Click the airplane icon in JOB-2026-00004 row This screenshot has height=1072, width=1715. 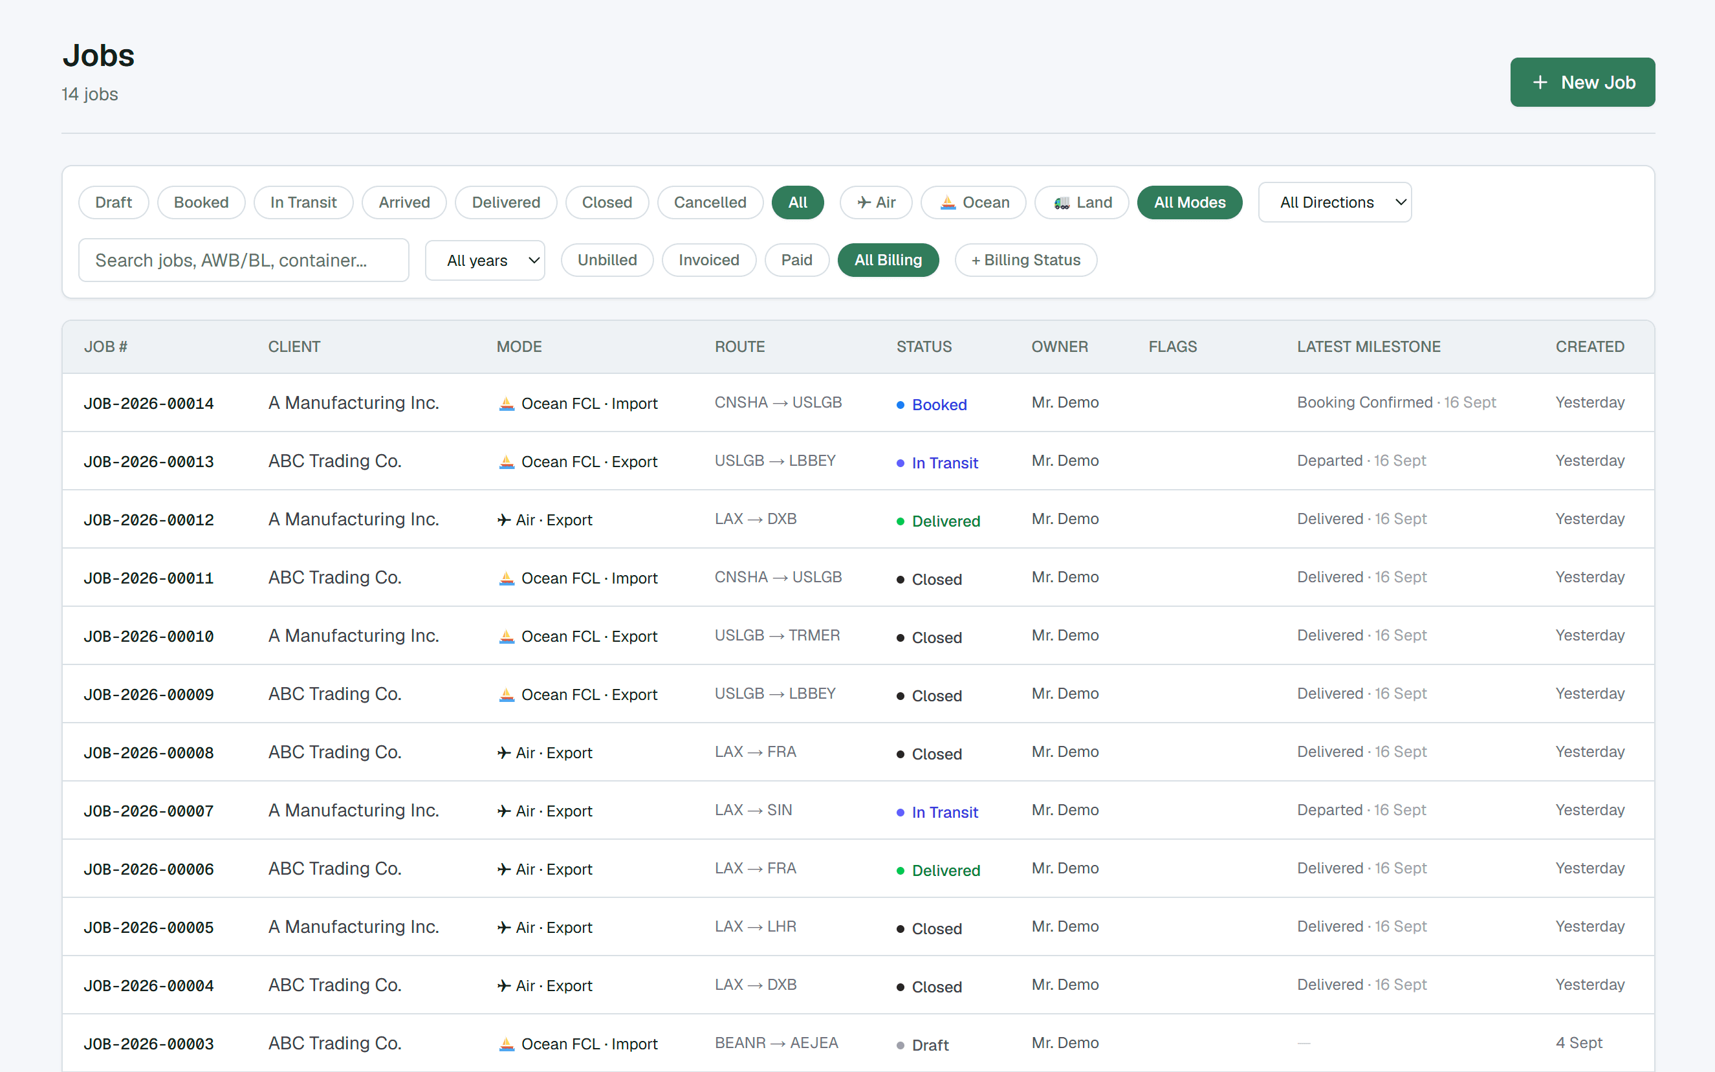[x=504, y=985]
